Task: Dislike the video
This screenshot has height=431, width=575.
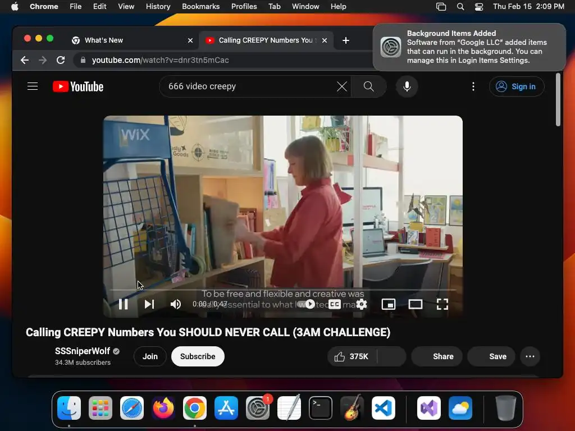Action: (391, 356)
